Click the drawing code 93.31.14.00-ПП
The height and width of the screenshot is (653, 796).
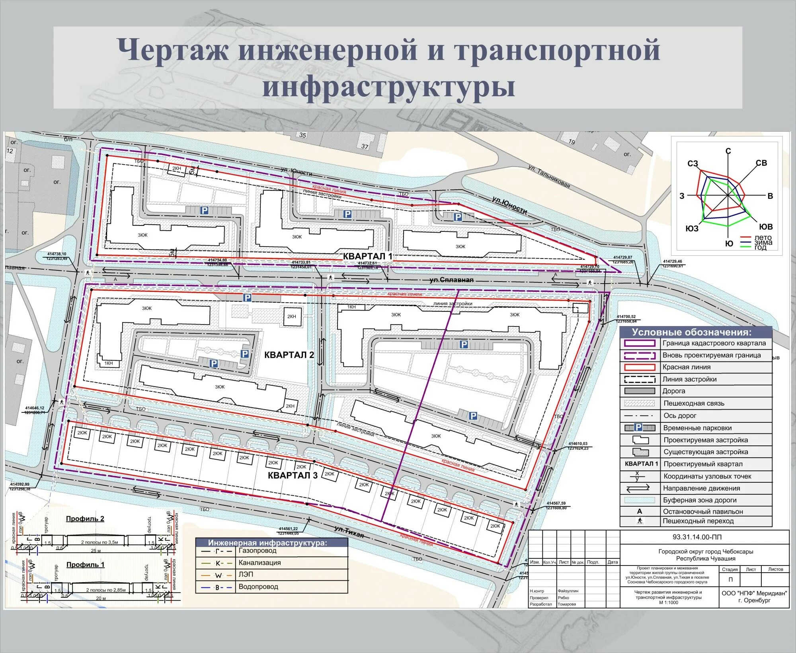[697, 537]
